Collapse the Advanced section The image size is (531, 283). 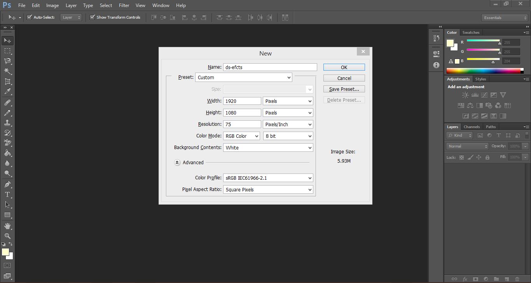pyautogui.click(x=177, y=163)
